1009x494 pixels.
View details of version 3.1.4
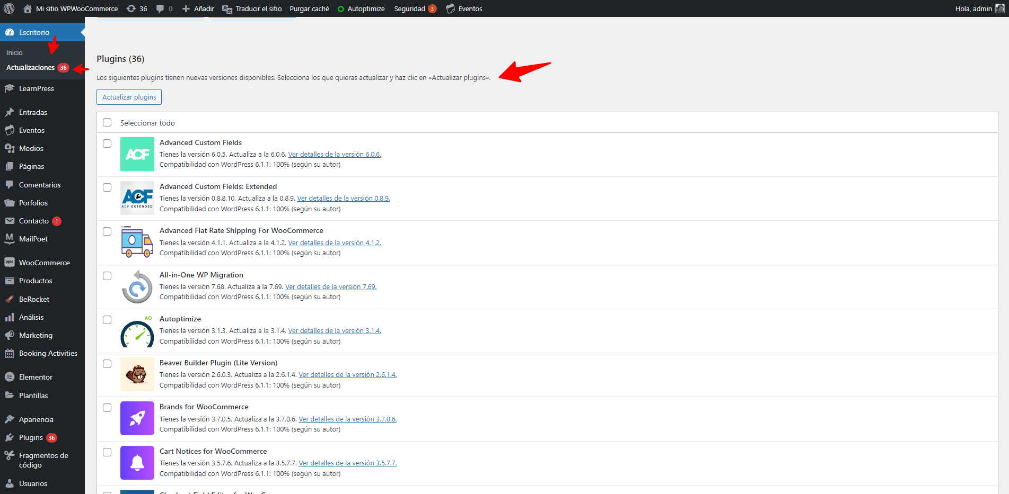tap(335, 331)
